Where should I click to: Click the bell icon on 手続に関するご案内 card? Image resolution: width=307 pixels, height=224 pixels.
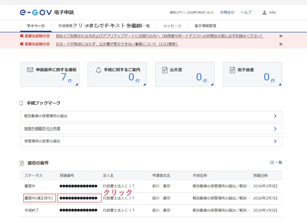98,70
